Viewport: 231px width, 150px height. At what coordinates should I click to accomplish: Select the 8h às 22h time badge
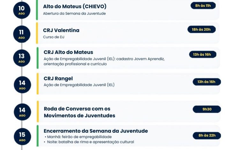coord(207,136)
